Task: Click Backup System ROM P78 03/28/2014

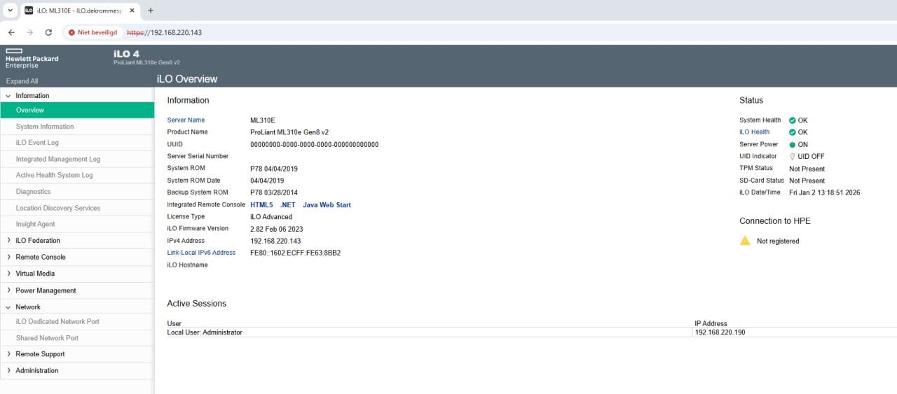Action: point(274,192)
